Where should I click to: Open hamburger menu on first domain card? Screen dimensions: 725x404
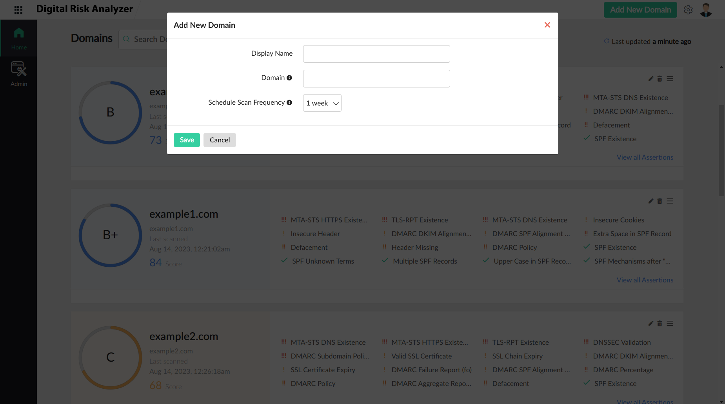click(x=670, y=79)
